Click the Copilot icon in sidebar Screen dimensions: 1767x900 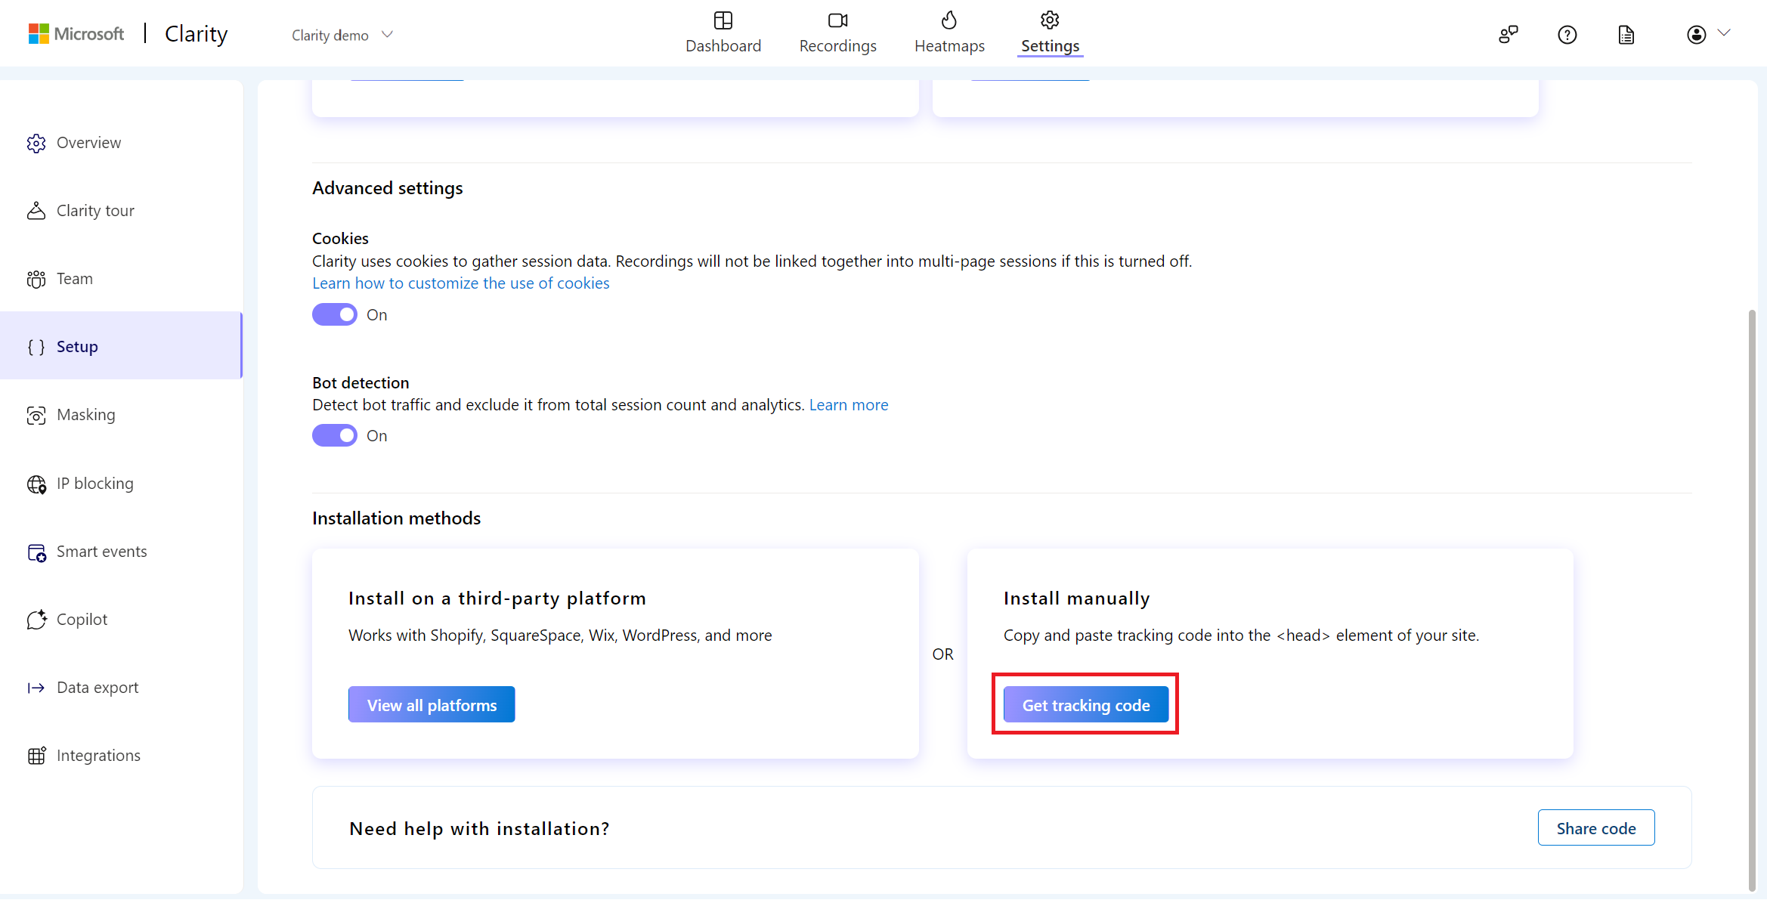(36, 619)
